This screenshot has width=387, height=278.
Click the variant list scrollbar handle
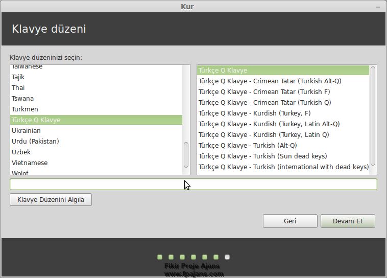tap(373, 115)
